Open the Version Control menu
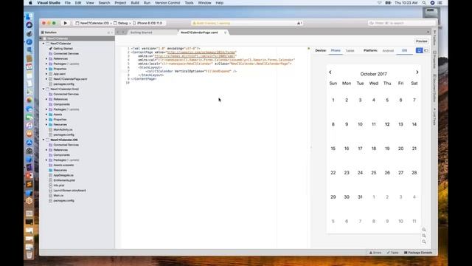The image size is (472, 266). click(167, 3)
